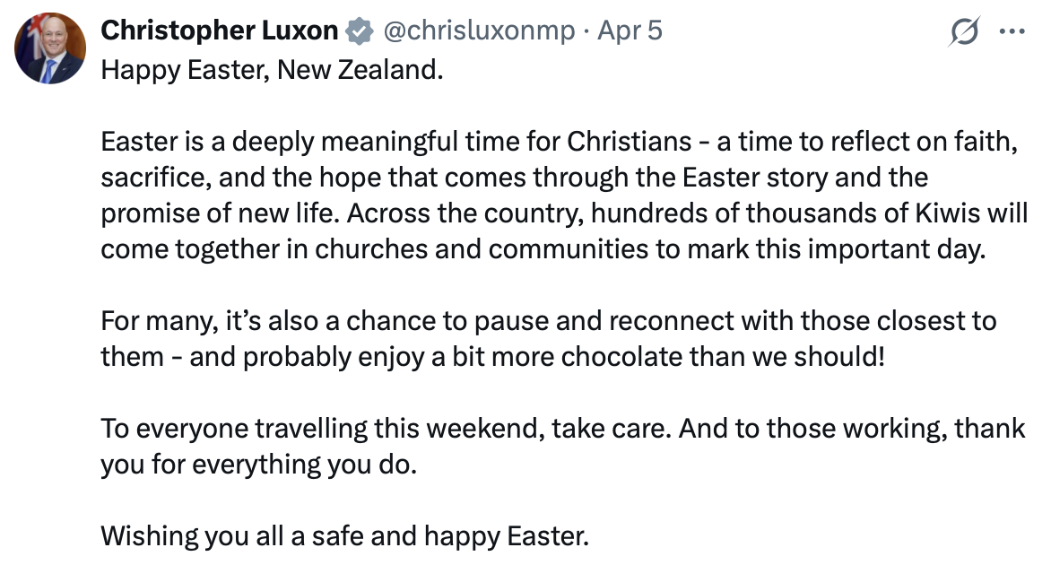Viewport: 1051px width, 565px height.
Task: Open the @chrisluxonmp handle link
Action: [479, 30]
